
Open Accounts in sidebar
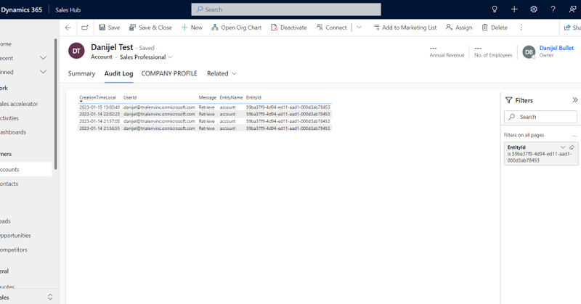26,169
